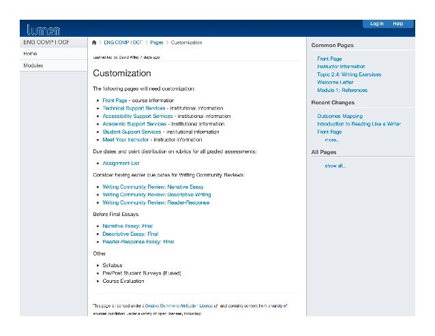This screenshot has height=336, width=435.
Task: Open the Student Support Services link
Action: coord(132,132)
